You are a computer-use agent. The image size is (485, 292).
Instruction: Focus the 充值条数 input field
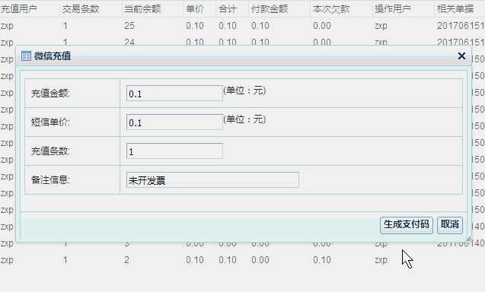pos(174,151)
